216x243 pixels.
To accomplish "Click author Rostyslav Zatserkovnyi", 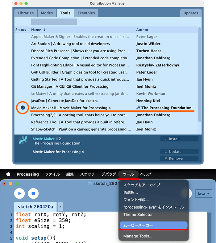I will [x=158, y=65].
